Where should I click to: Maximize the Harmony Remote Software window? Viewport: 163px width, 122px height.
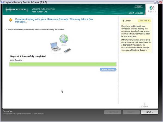pyautogui.click(x=158, y=2)
